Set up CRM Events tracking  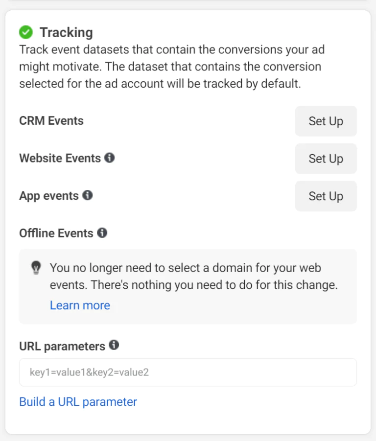click(326, 121)
